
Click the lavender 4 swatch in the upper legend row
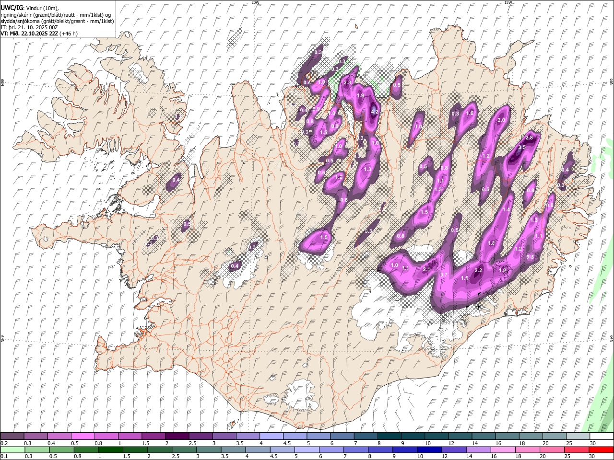click(271, 436)
